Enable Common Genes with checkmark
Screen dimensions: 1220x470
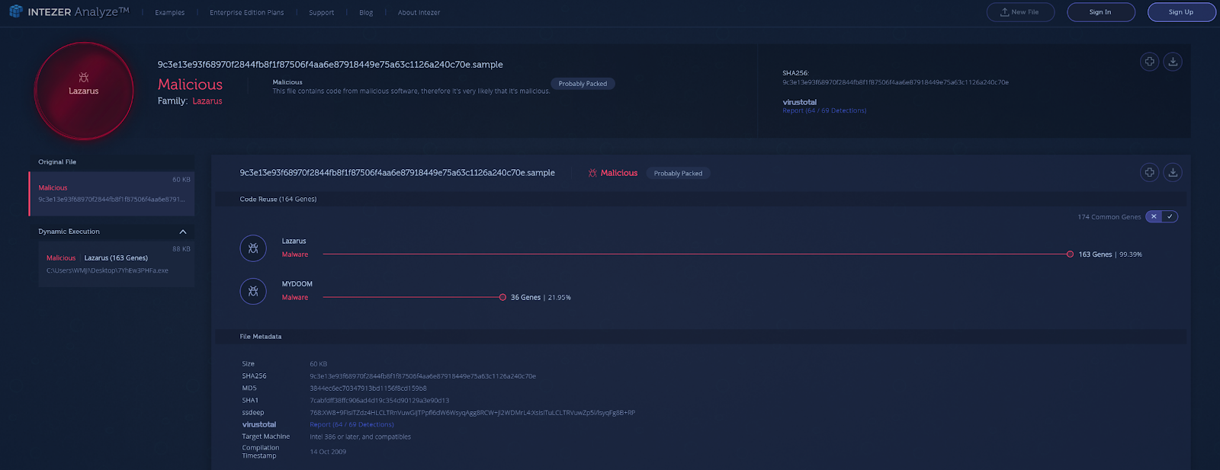1170,217
